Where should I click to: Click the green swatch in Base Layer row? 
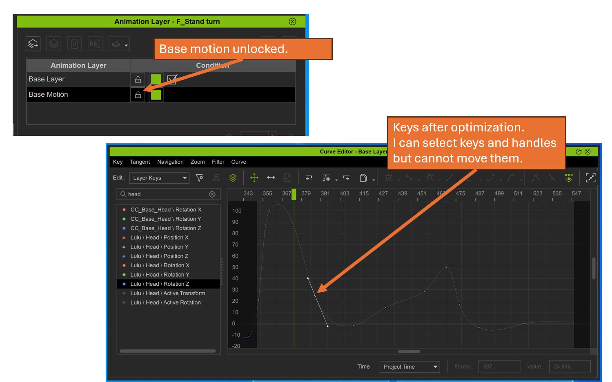156,80
